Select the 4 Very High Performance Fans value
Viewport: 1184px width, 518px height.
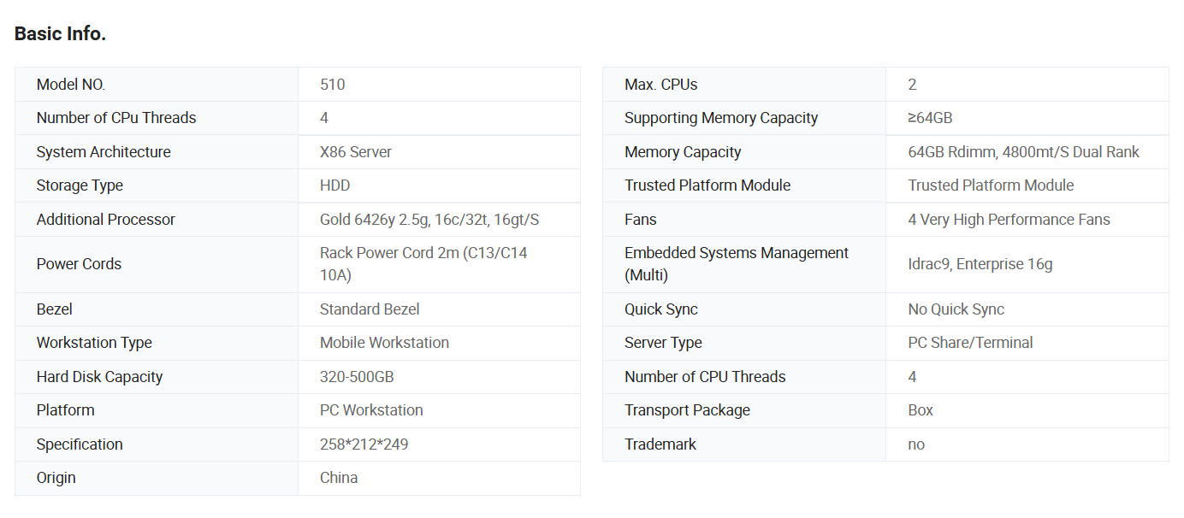pyautogui.click(x=1009, y=220)
